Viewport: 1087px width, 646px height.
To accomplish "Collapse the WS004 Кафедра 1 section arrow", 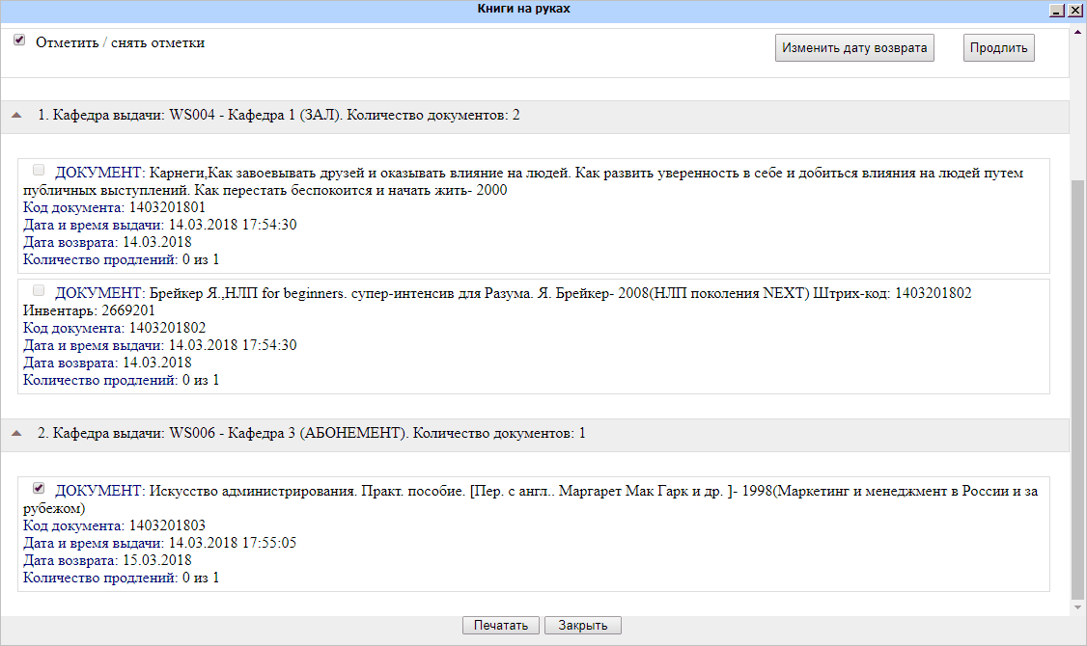I will coord(15,115).
